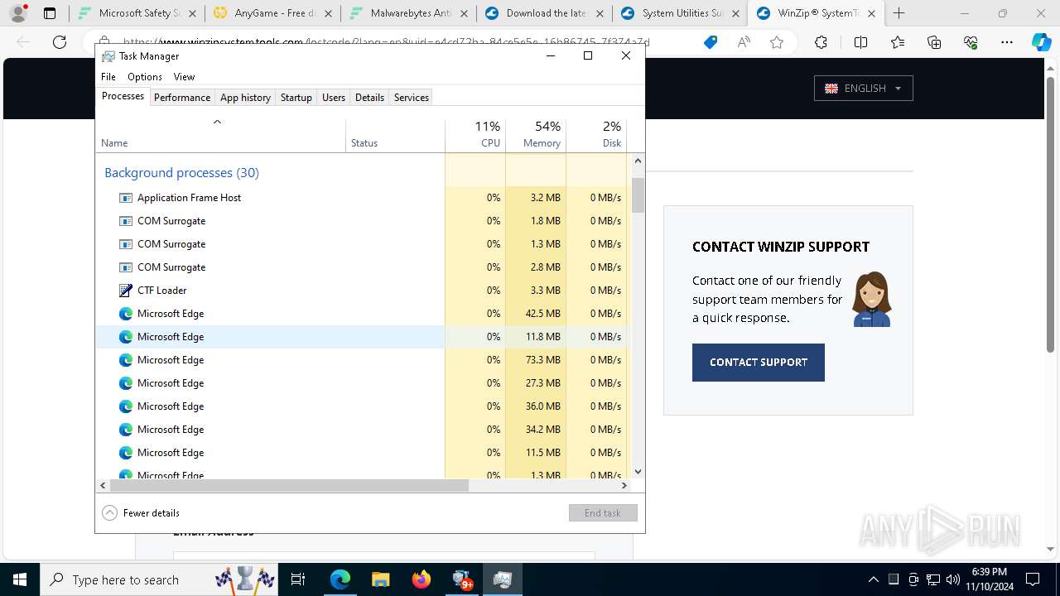Open Task Manager View menu

click(184, 76)
